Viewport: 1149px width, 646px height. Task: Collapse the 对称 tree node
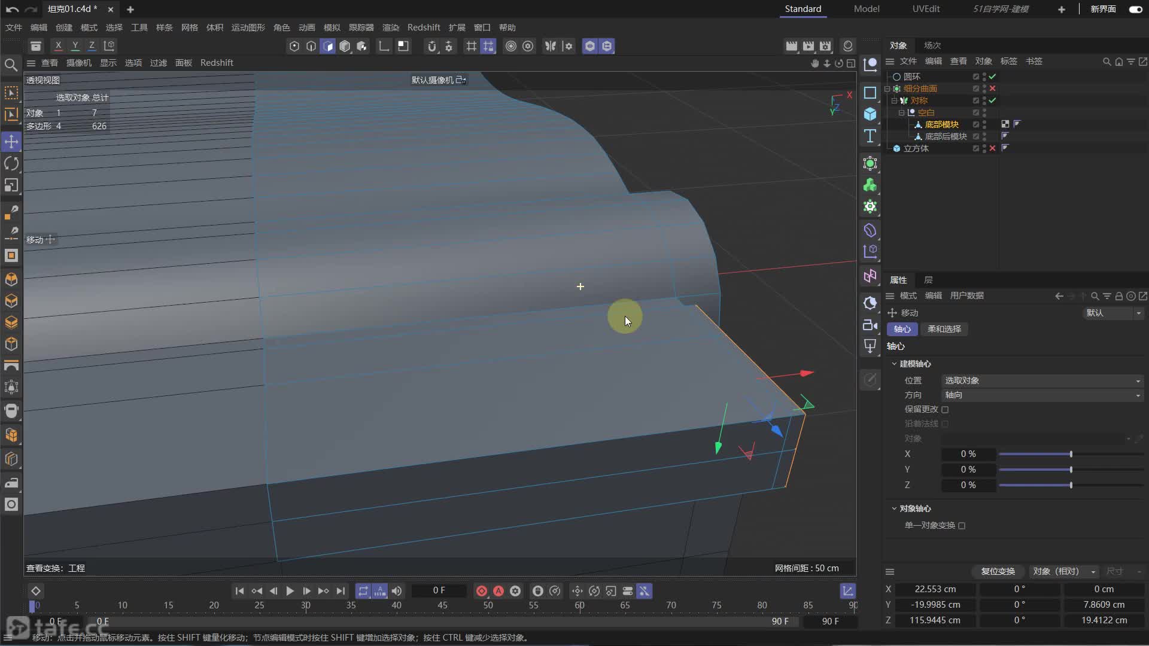point(894,100)
